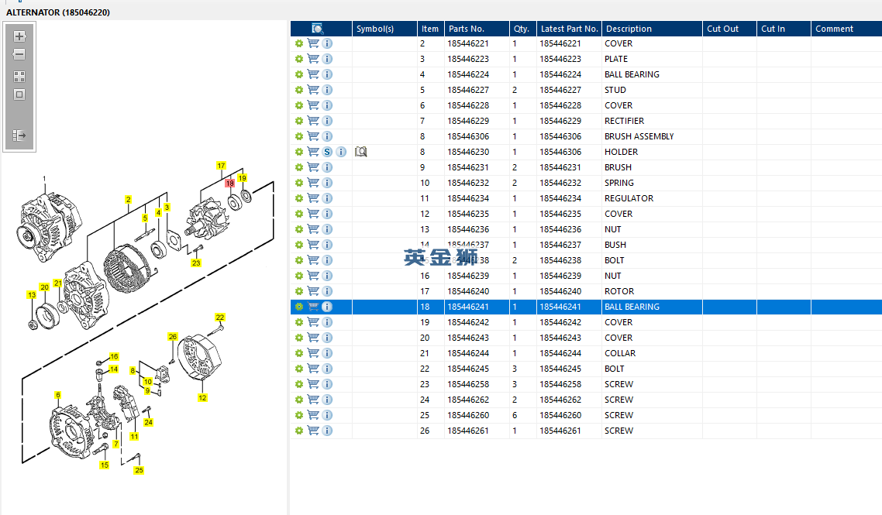Click the magnifier symbol icon in HOLDER row
The height and width of the screenshot is (515, 882).
click(x=360, y=152)
